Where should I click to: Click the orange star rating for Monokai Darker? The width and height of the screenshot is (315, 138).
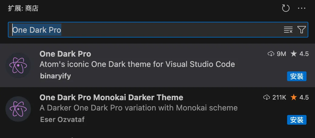[294, 97]
